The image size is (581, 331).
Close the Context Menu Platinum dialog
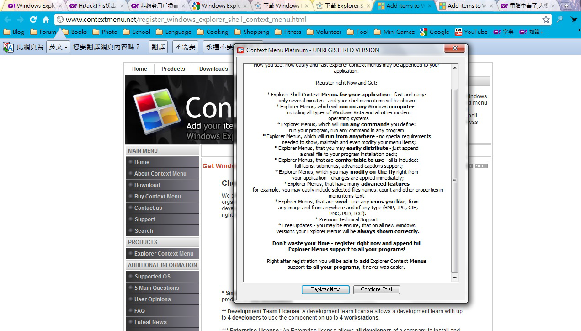tap(455, 48)
